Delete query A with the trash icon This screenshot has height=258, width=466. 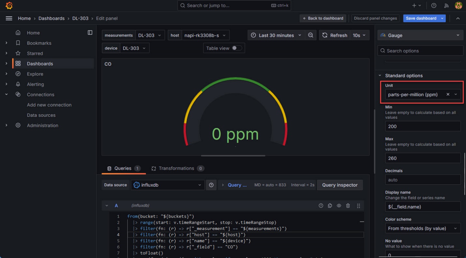point(348,205)
